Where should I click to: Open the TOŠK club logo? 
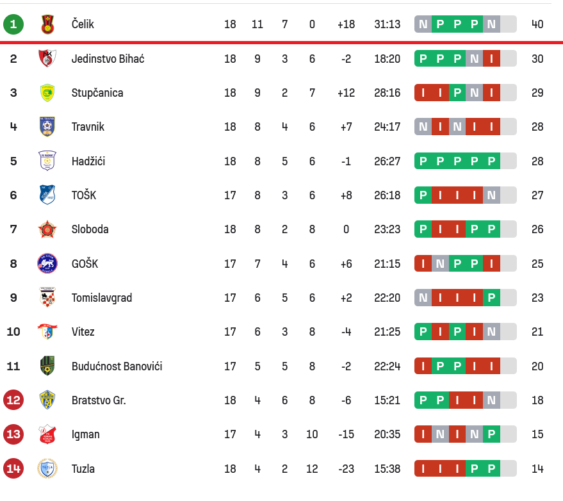click(x=47, y=195)
